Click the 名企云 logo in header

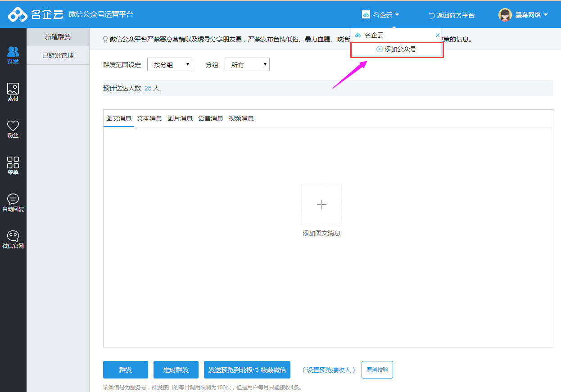coord(36,14)
